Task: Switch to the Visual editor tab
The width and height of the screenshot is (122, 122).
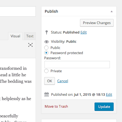Action: tap(15, 36)
